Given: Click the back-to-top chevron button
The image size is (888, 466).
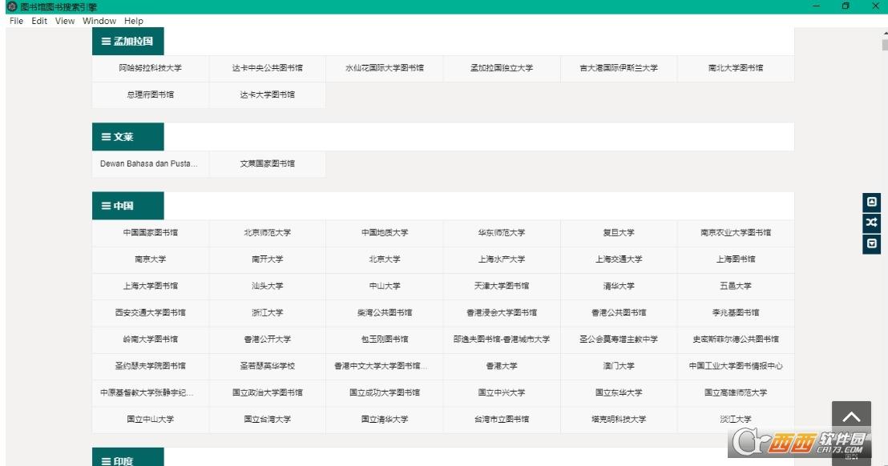Looking at the screenshot, I should point(851,417).
